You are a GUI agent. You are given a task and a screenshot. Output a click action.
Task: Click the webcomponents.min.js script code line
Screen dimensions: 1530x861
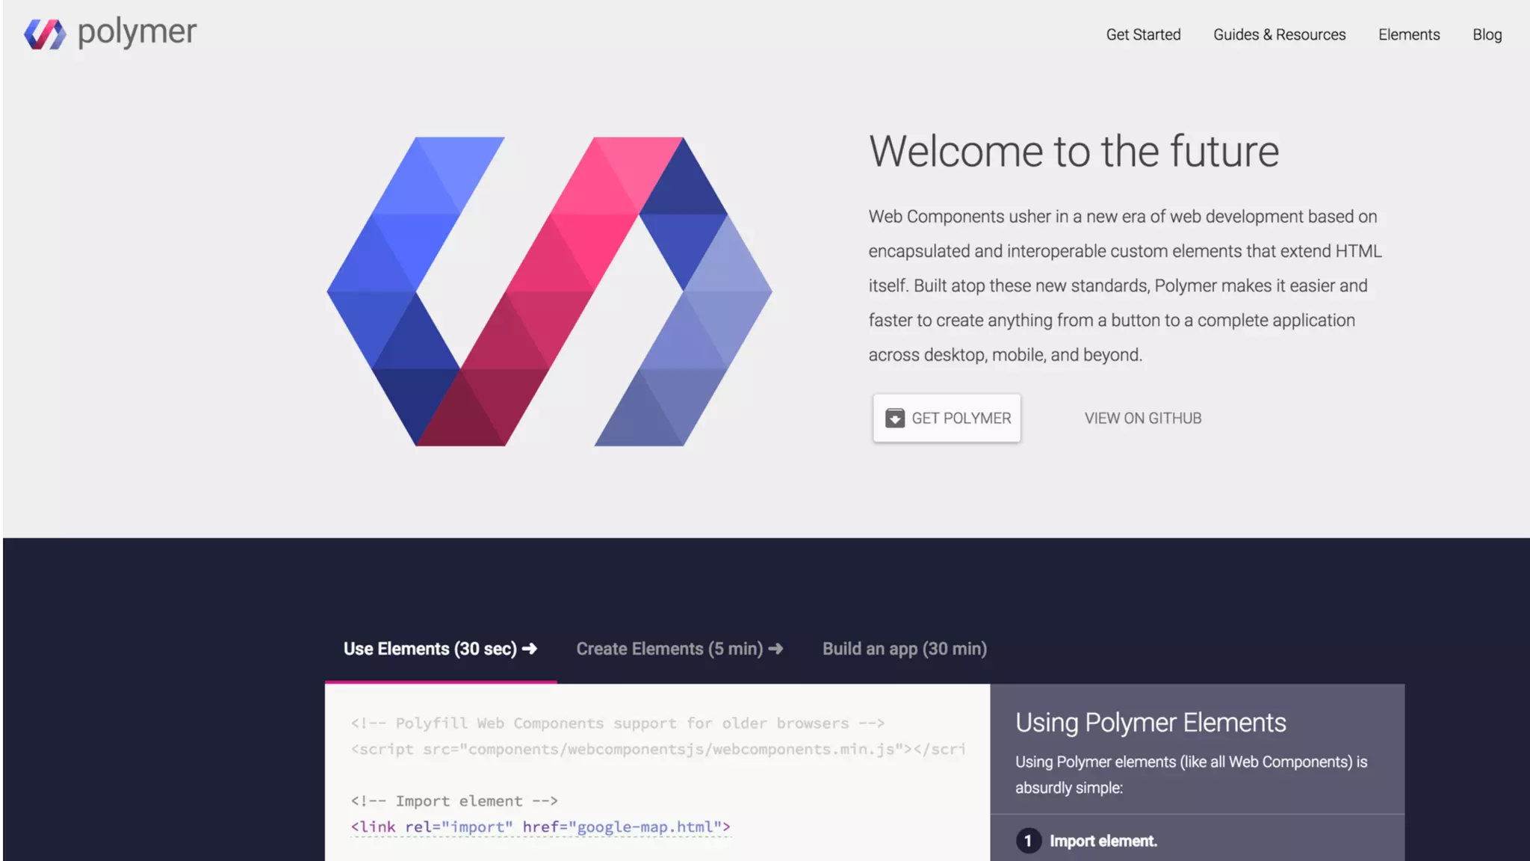coord(657,750)
